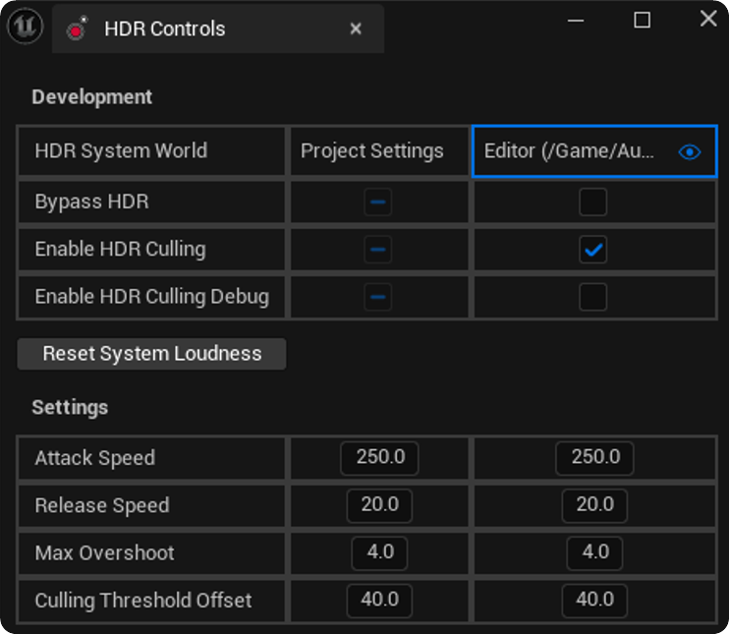Click the Max Overshoot label
729x634 pixels.
[x=104, y=553]
